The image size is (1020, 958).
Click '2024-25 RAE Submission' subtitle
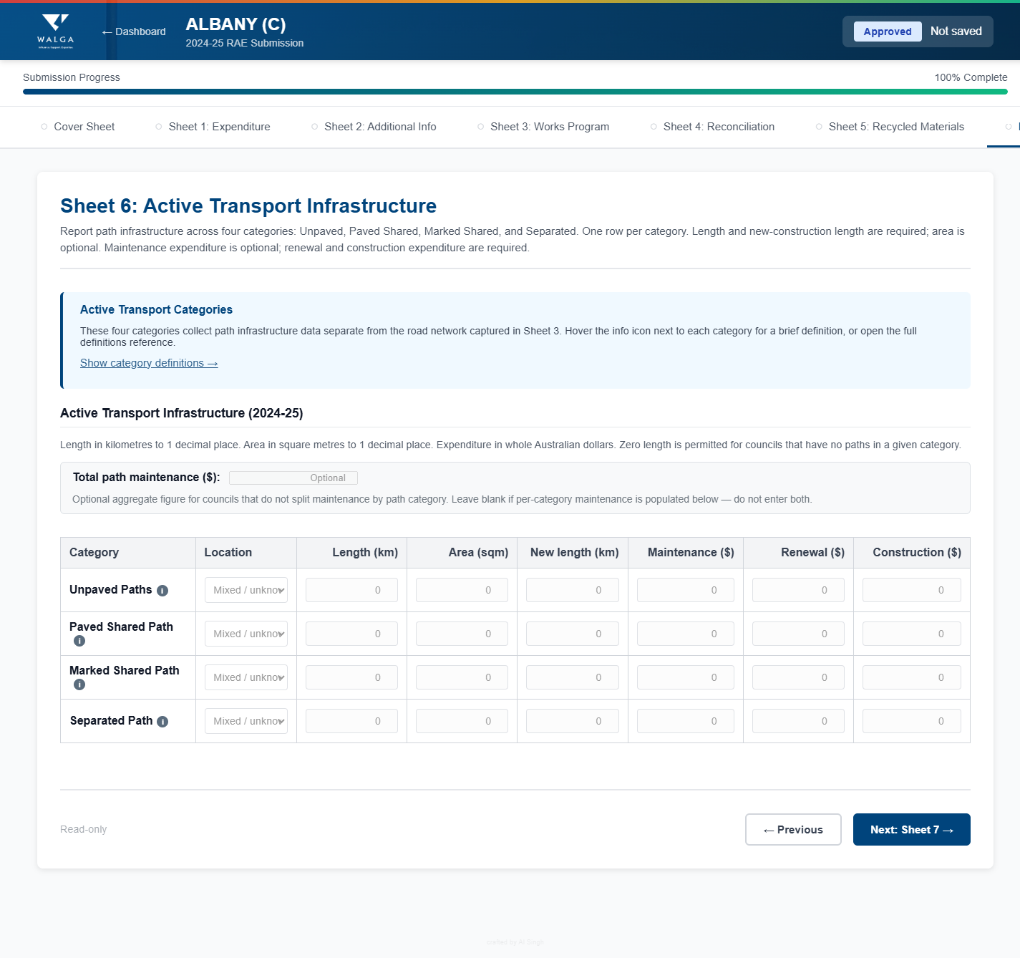[x=245, y=43]
